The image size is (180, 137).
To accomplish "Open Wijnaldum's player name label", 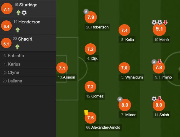I will click(x=132, y=77).
